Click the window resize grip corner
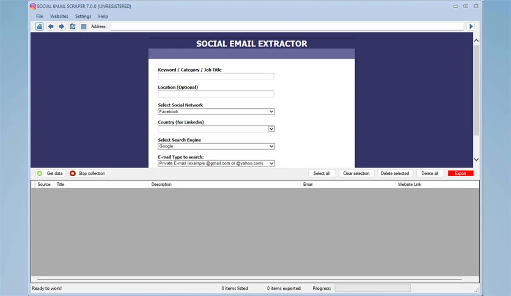The width and height of the screenshot is (511, 296). pos(477,290)
